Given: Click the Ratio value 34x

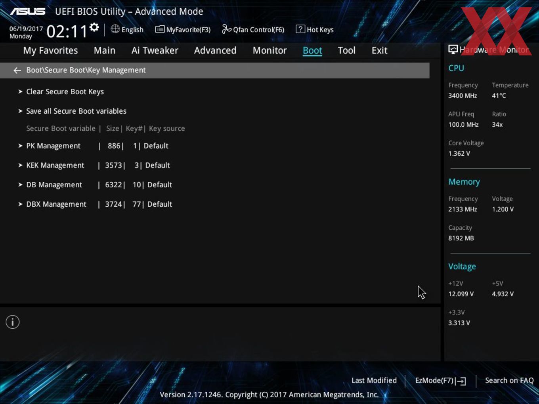Looking at the screenshot, I should 497,124.
